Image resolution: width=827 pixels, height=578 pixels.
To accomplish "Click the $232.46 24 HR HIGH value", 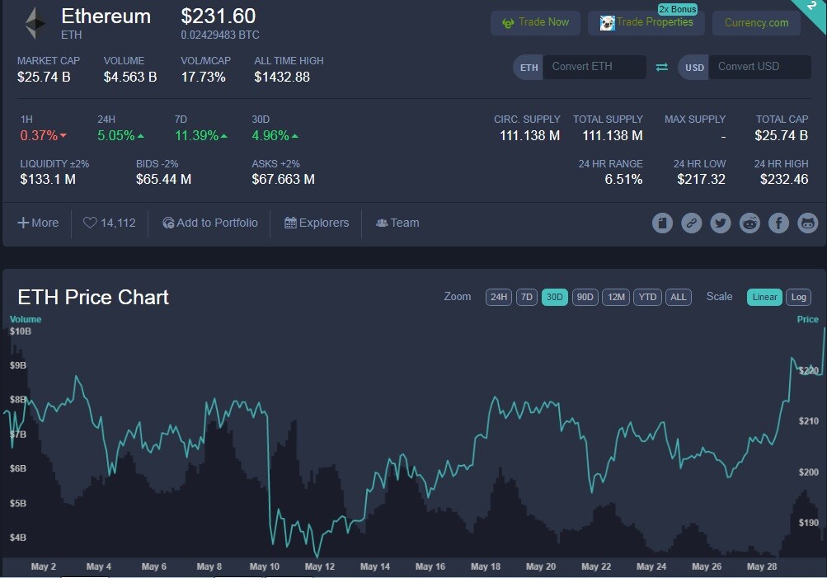I will (x=784, y=179).
